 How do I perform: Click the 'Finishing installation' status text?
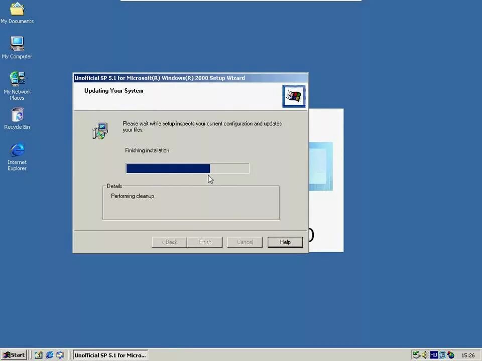[x=147, y=150]
